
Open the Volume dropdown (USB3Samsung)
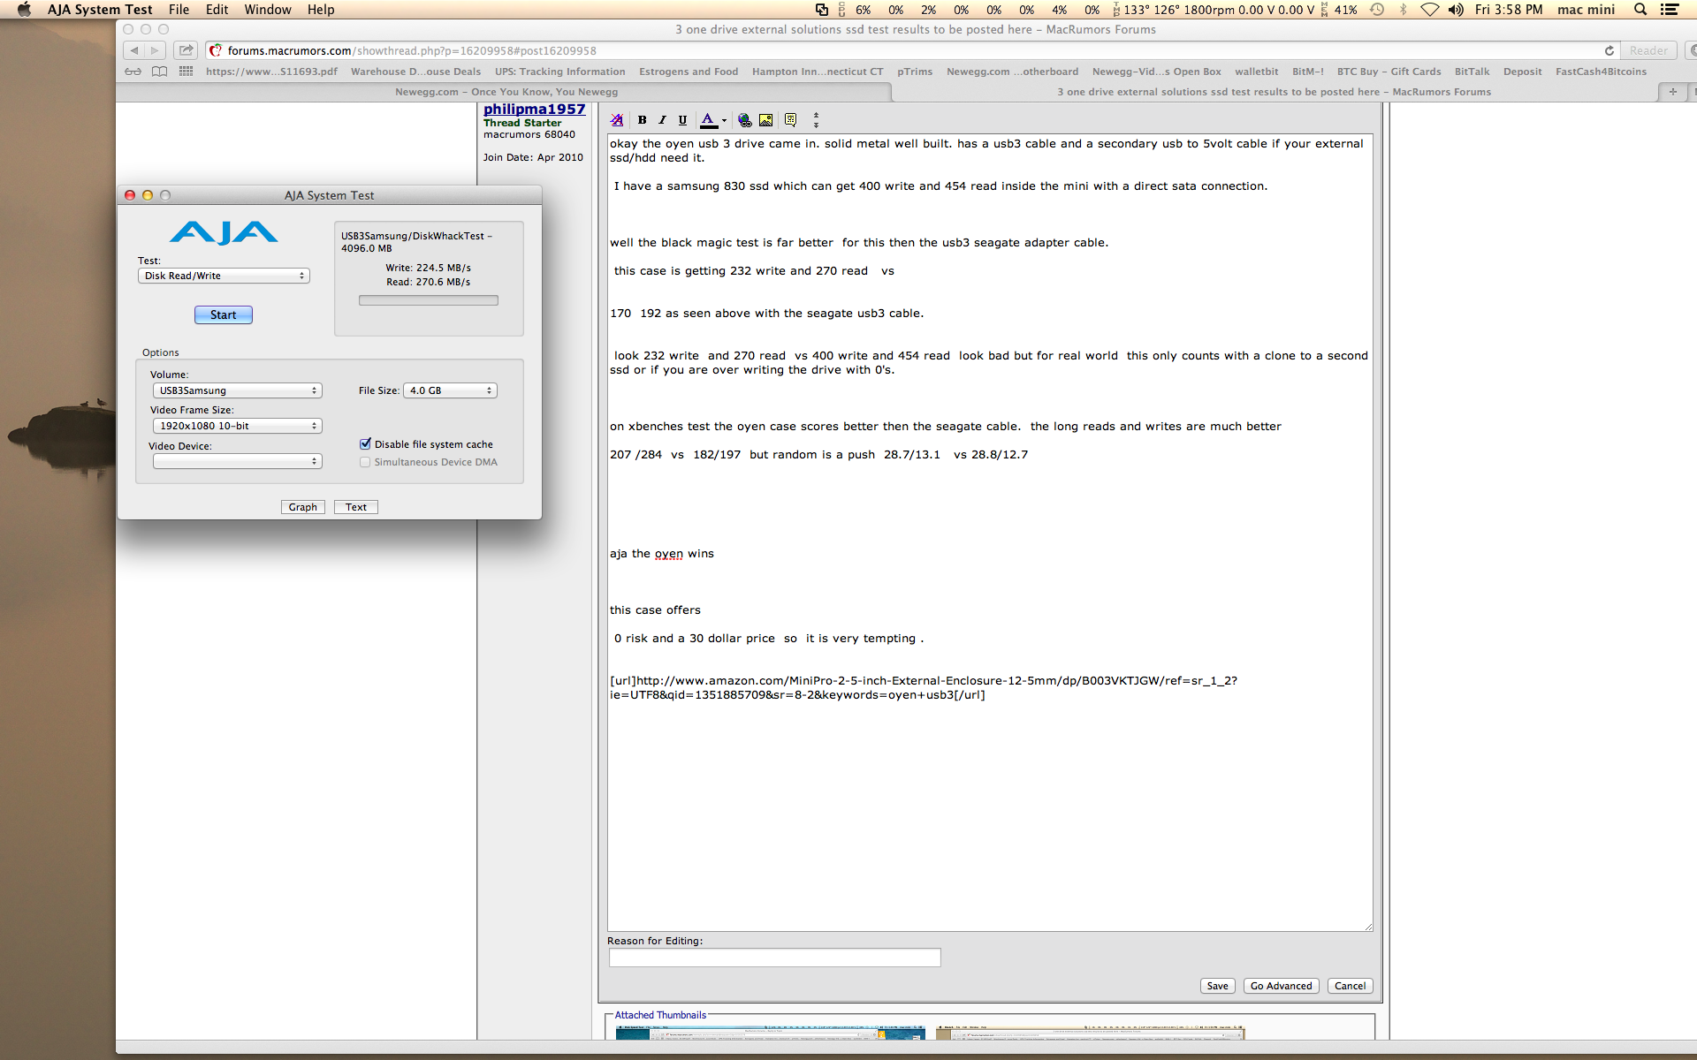click(x=237, y=390)
